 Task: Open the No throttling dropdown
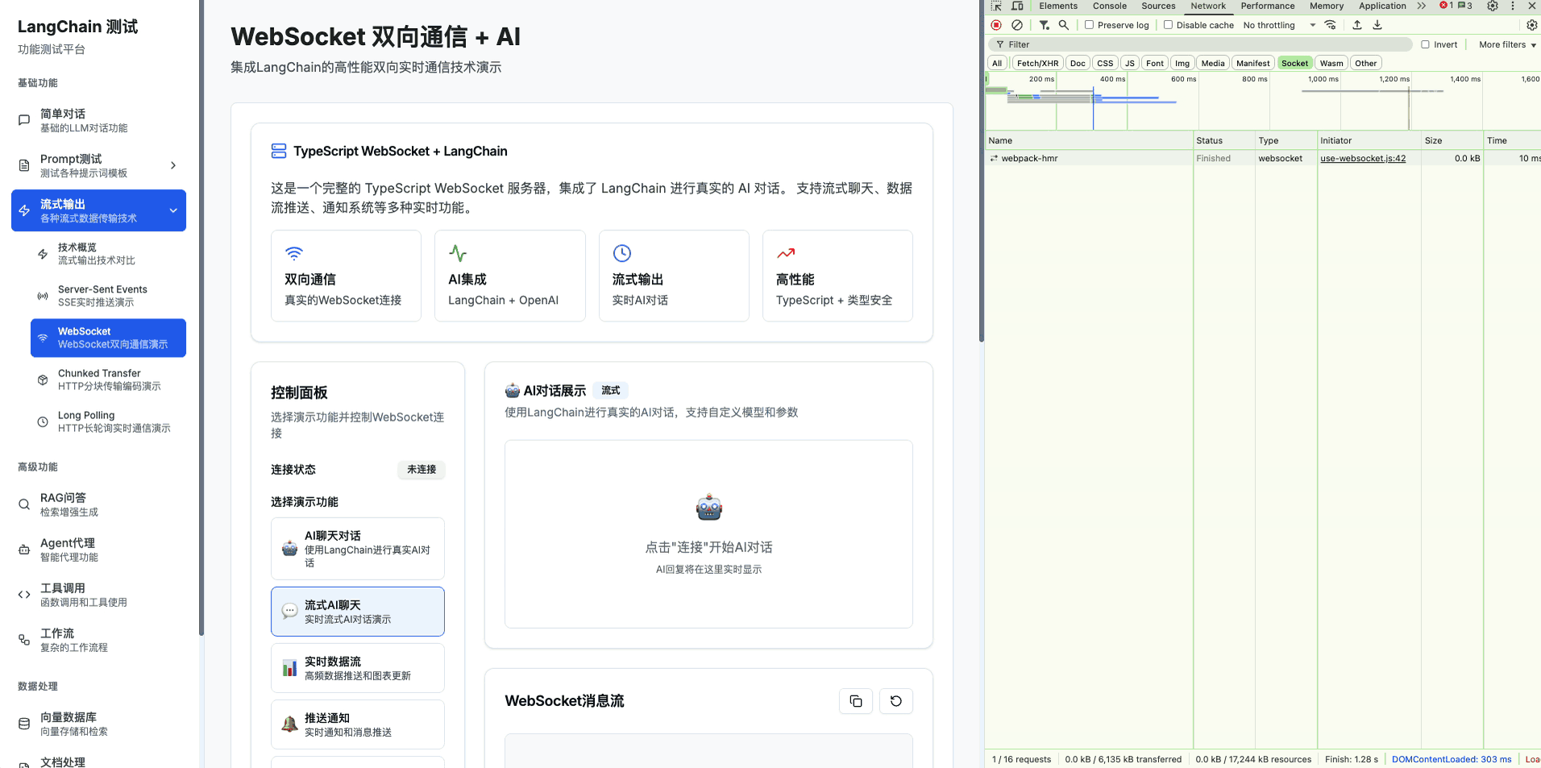(1279, 25)
